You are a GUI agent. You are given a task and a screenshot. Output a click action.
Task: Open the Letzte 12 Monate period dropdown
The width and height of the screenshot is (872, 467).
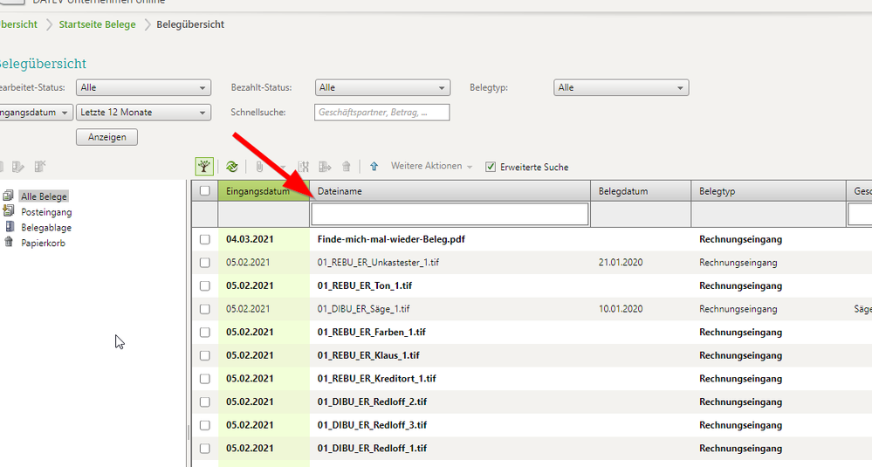click(x=143, y=113)
